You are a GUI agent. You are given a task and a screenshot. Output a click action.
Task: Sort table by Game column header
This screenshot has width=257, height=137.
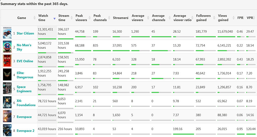point(22,18)
